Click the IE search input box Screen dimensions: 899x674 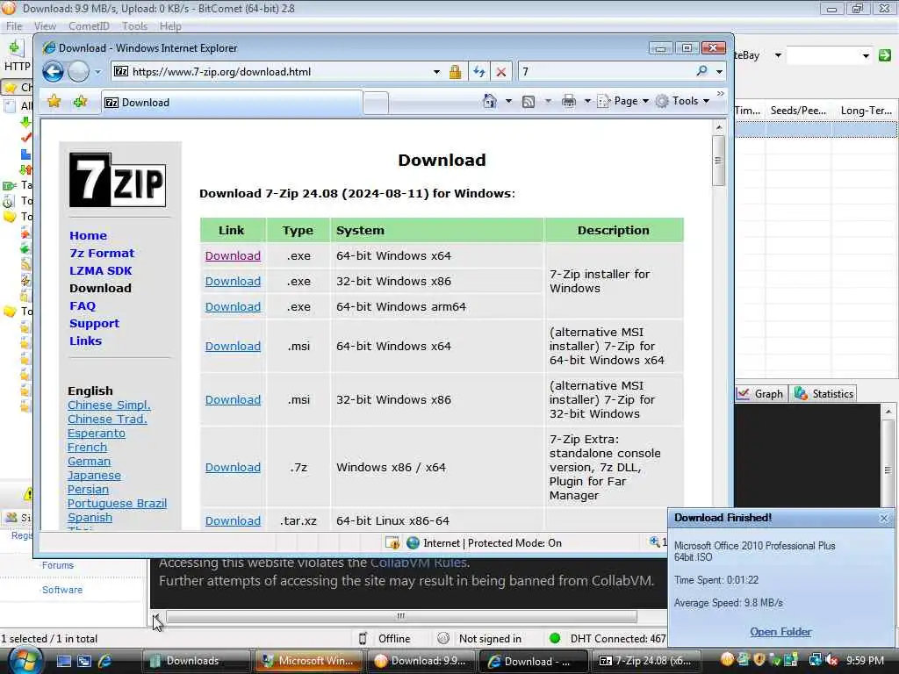(x=606, y=72)
